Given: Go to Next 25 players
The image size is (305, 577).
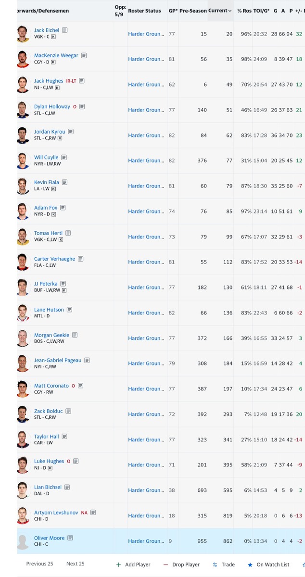Looking at the screenshot, I should tap(75, 564).
